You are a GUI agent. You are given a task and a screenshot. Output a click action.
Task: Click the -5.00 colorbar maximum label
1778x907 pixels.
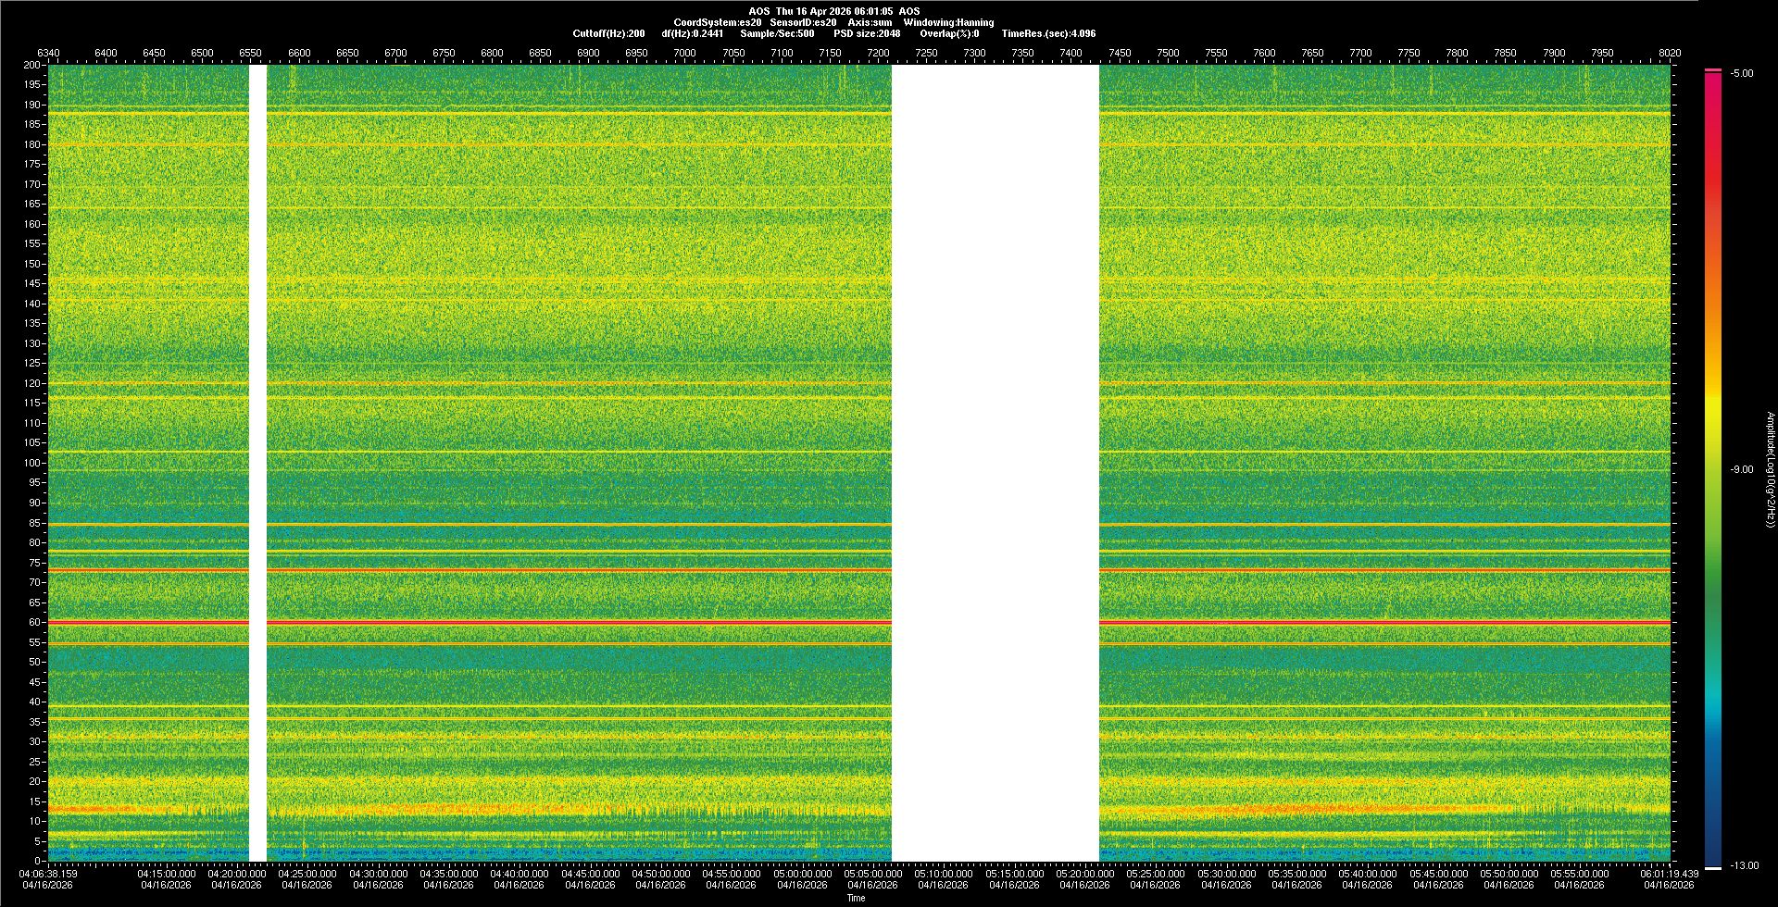(x=1741, y=73)
